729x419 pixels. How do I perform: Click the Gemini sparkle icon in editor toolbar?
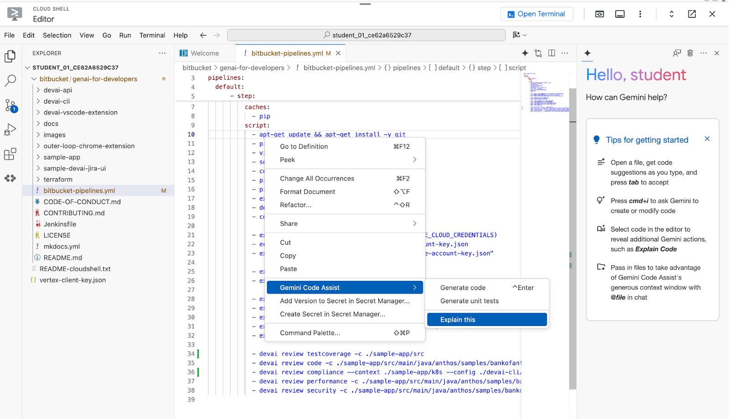click(525, 53)
